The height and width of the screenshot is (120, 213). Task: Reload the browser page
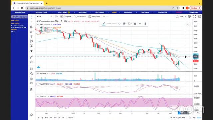click(22, 8)
